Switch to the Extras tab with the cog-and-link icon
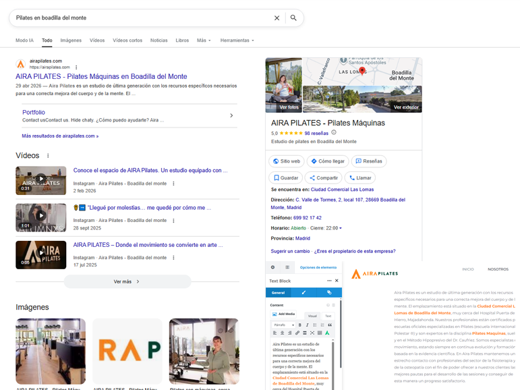520x390 pixels. tap(329, 292)
